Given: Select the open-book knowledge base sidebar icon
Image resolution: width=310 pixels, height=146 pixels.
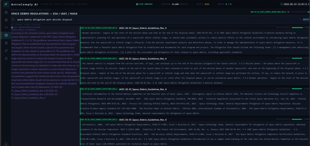Looking at the screenshot, I should pos(6,35).
